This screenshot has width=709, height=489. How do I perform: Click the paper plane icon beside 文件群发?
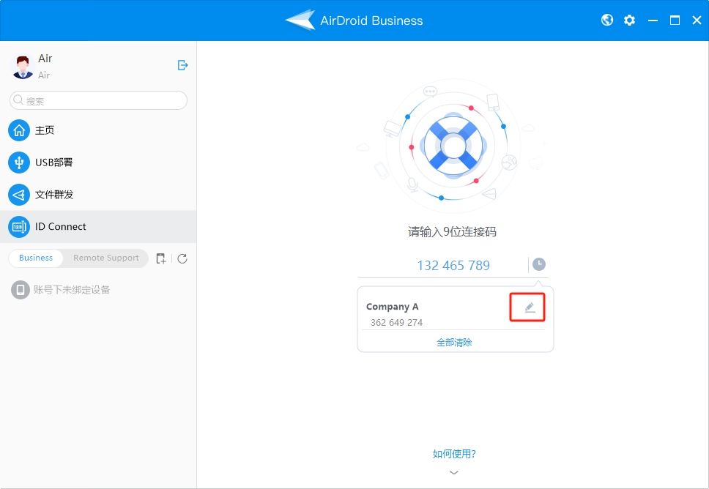[x=19, y=194]
